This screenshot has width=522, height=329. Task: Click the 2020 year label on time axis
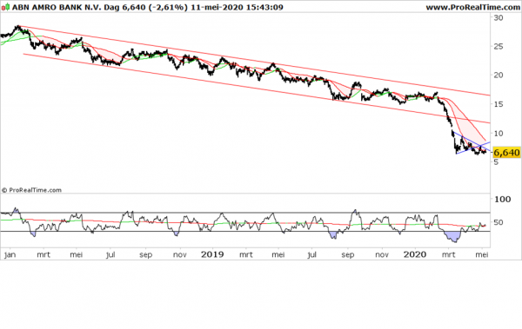click(x=415, y=254)
